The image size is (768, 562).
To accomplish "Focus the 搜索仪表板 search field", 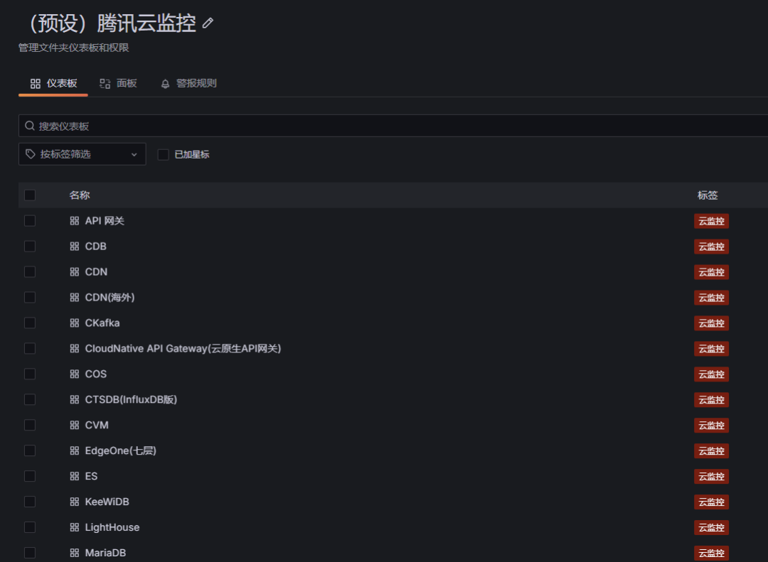I will point(393,126).
